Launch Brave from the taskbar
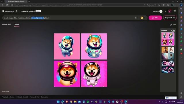184x104 pixels. click(67, 102)
